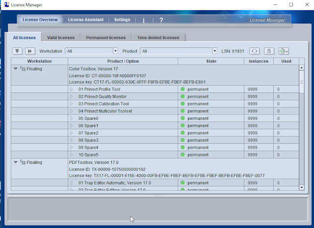Sort by the Workstation column header
314x228 pixels.
[39, 61]
